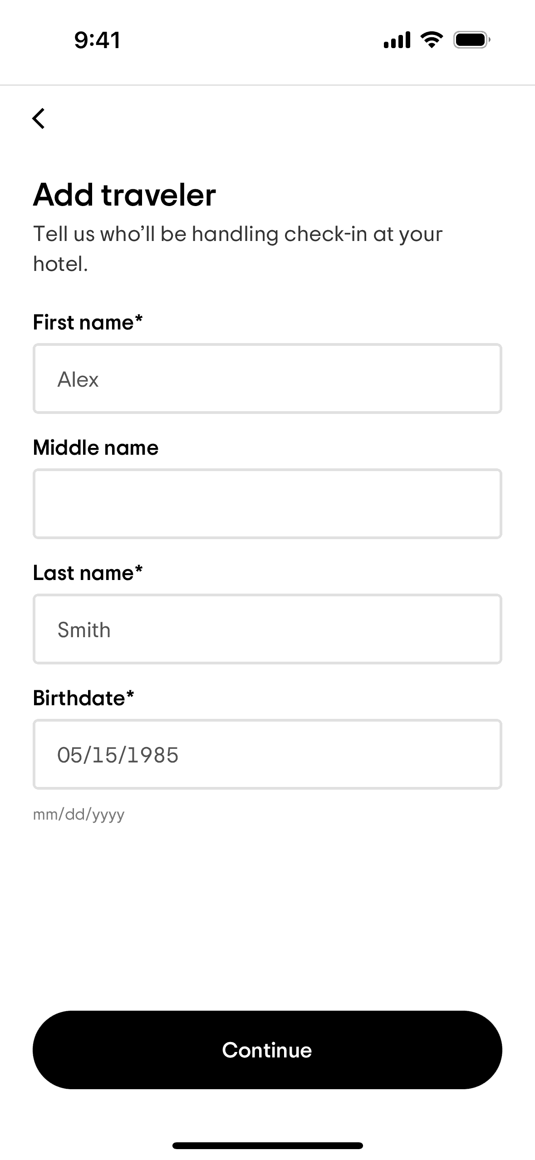
Task: Click the required asterisk beside First name
Action: tap(139, 319)
